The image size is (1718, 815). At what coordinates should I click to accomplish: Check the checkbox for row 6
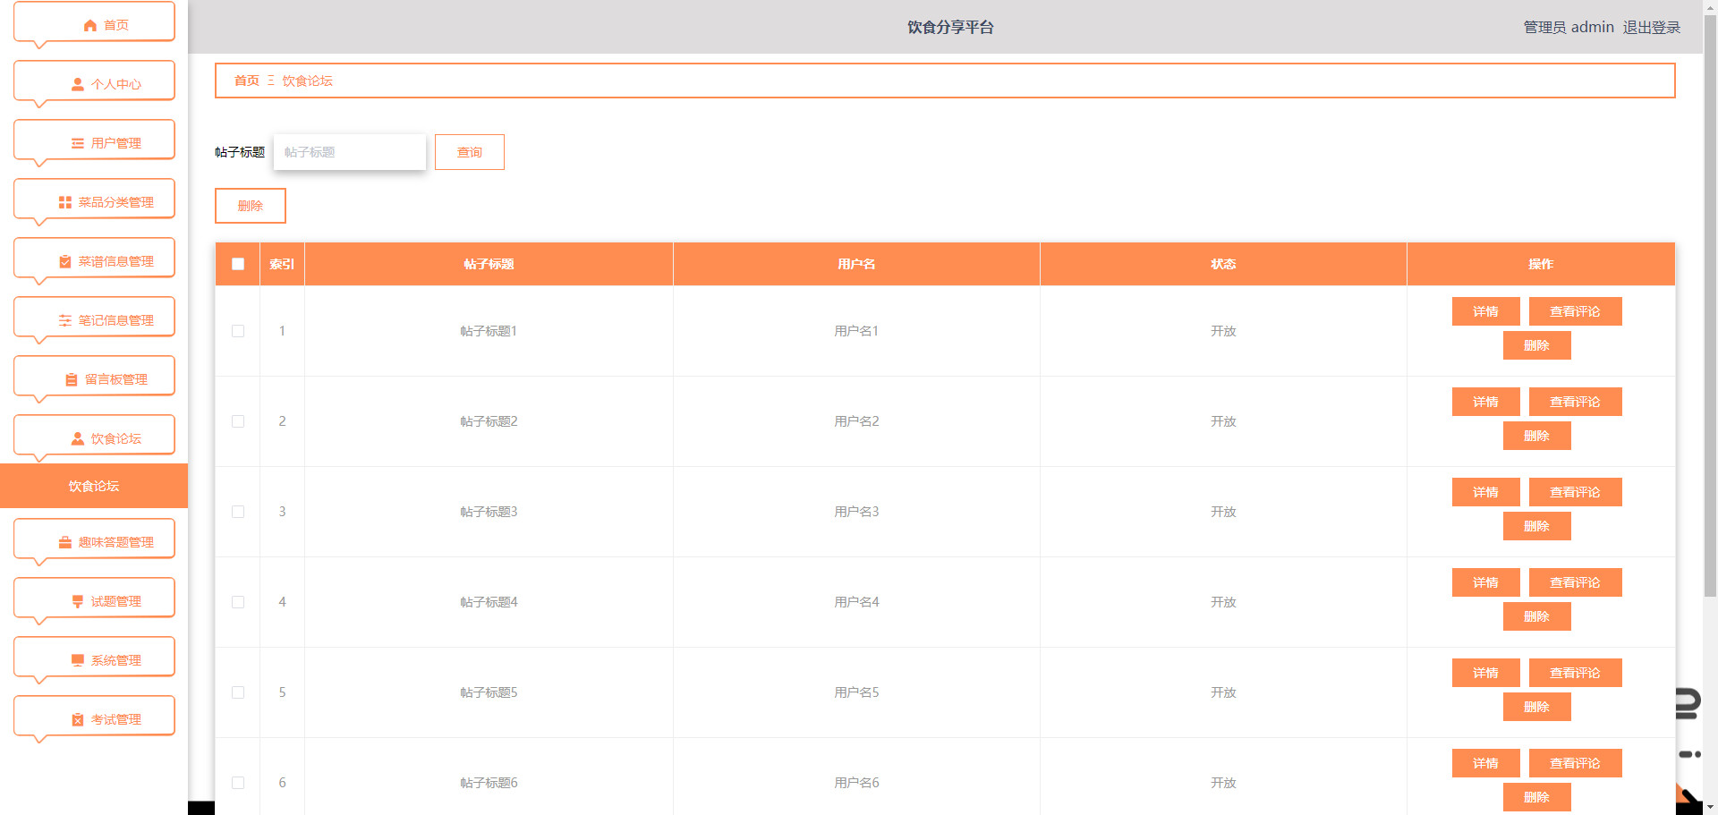pos(238,783)
